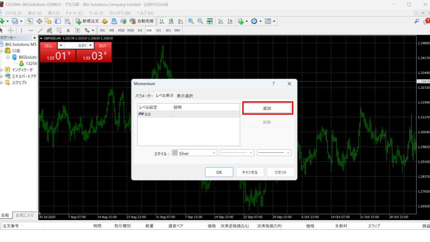Switch timeframe to M15

121,30
